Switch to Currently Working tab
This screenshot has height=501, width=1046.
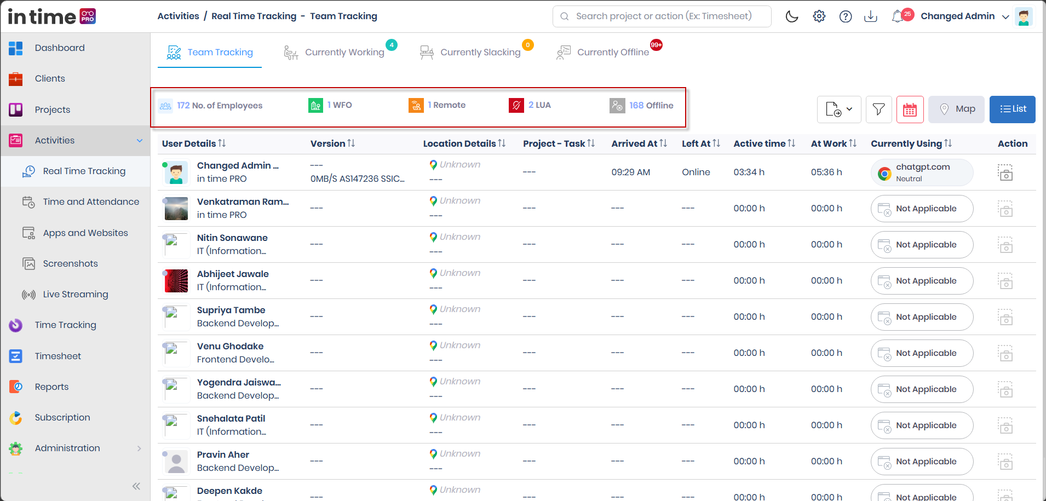click(x=340, y=52)
